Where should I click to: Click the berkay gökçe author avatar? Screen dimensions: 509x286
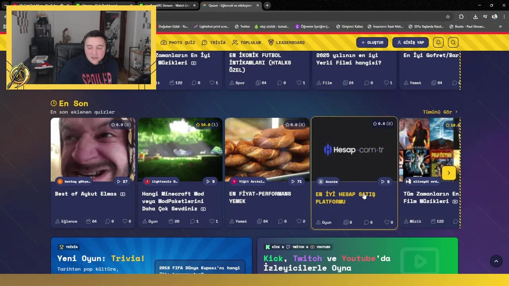(60, 182)
